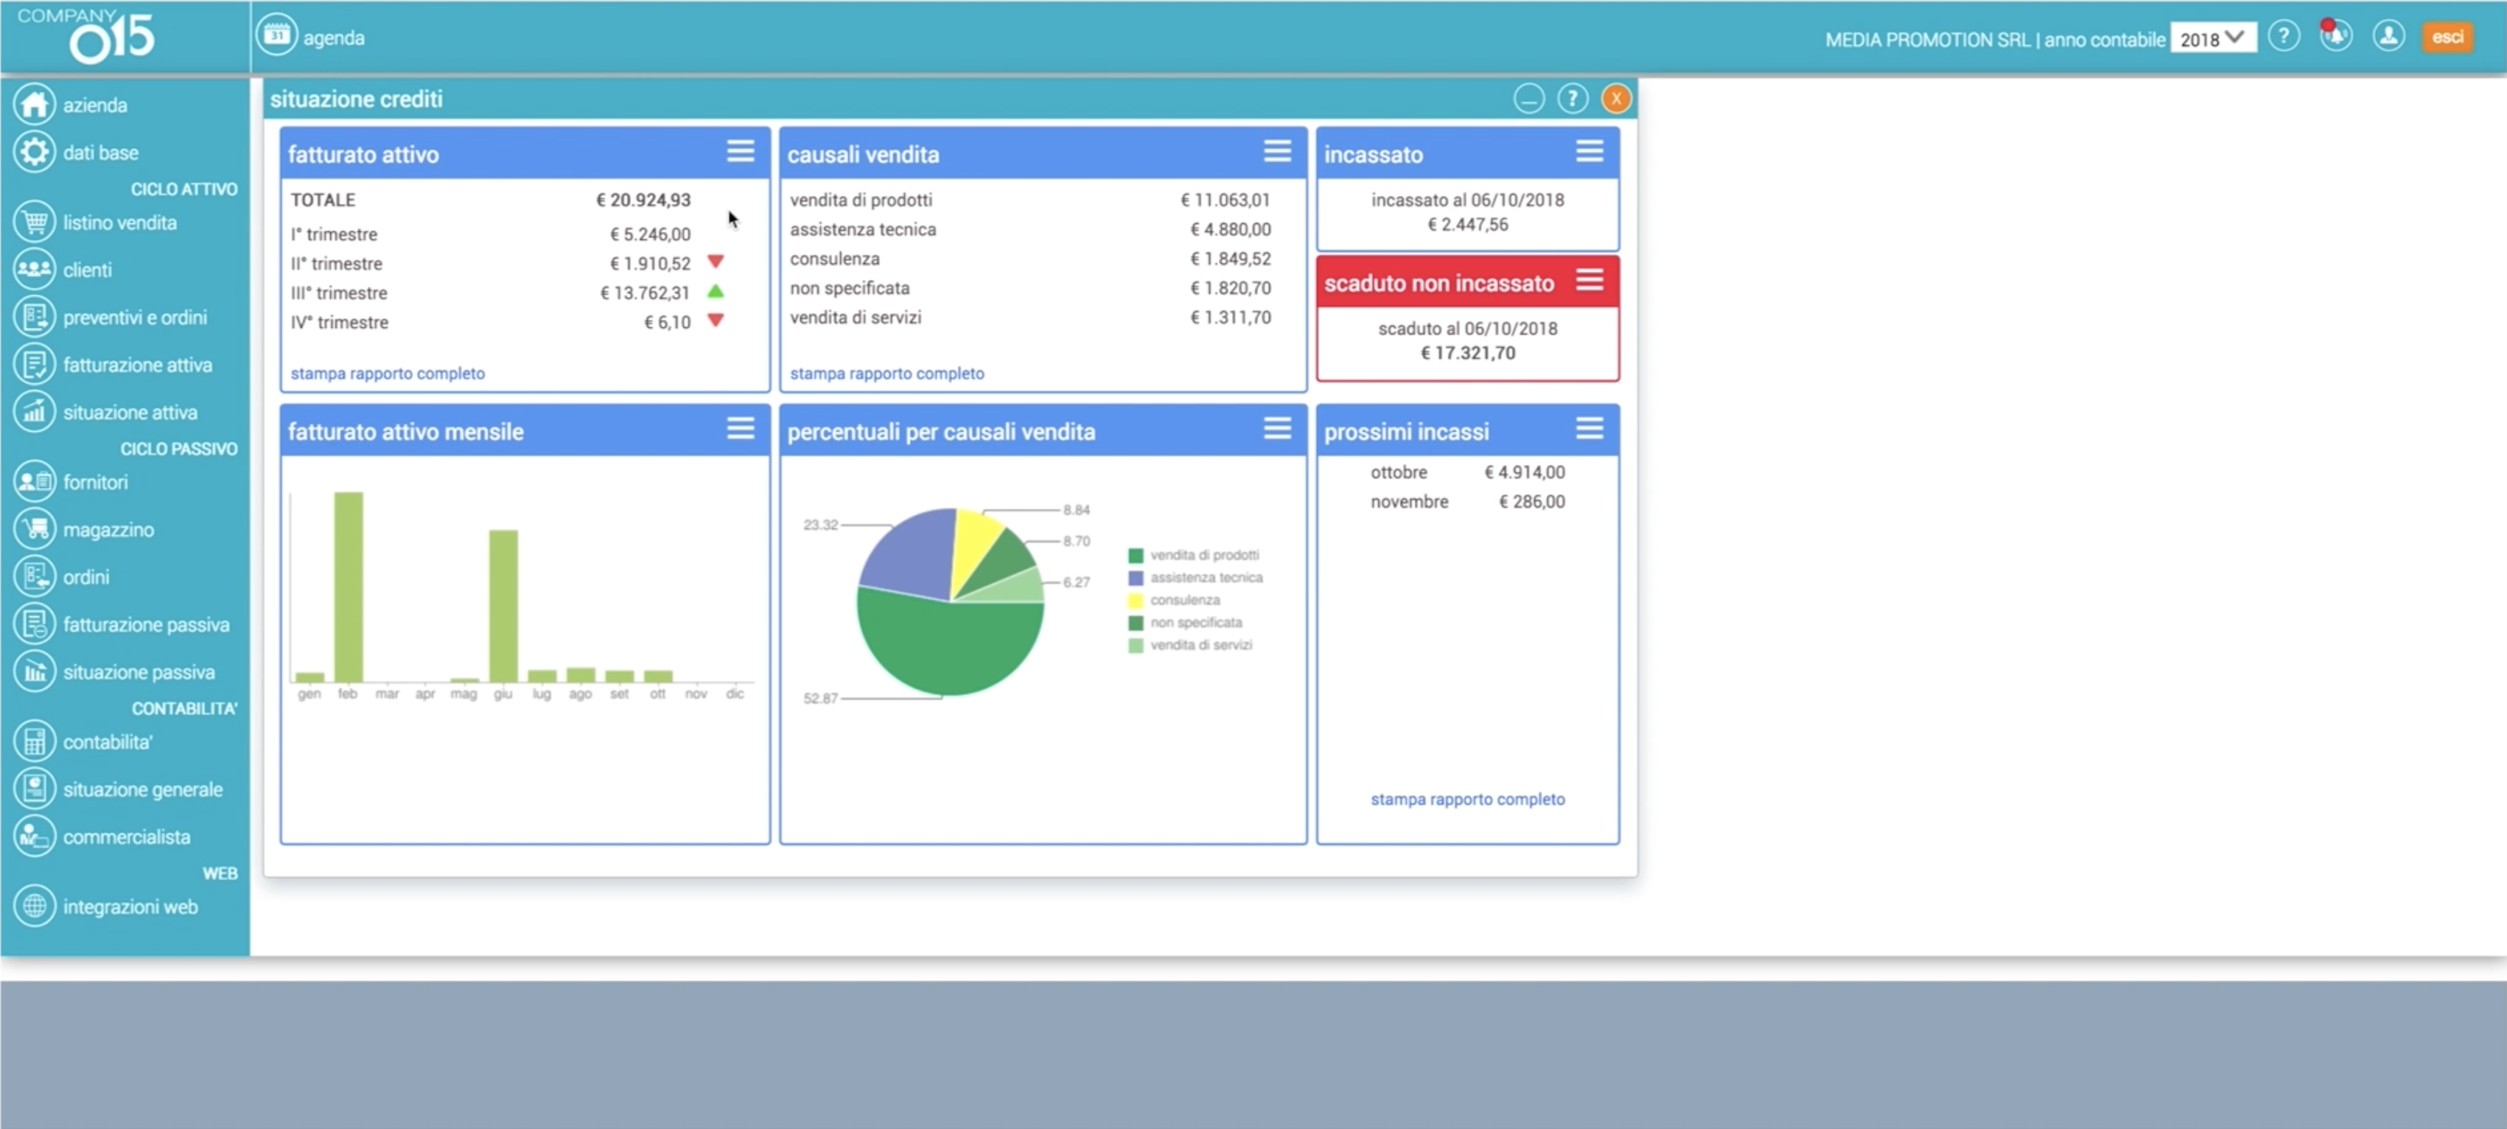Click help icon in top bar
Viewport: 2507px width, 1129px height.
(2283, 37)
